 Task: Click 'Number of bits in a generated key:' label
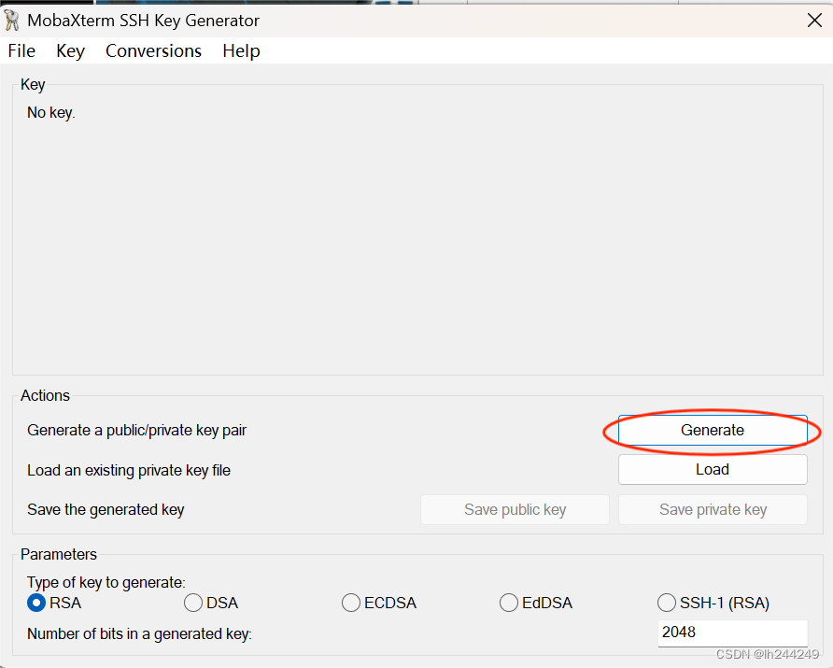point(139,633)
